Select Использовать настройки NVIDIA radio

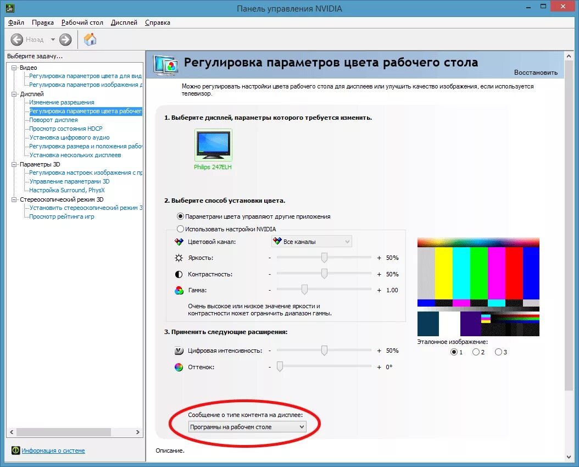pyautogui.click(x=180, y=229)
